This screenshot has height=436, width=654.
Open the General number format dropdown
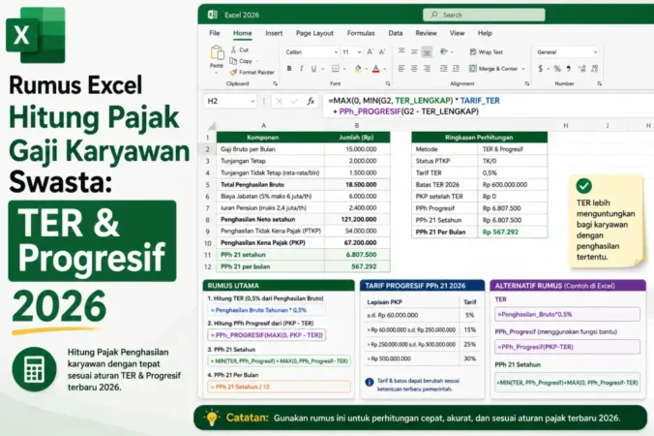click(x=595, y=52)
